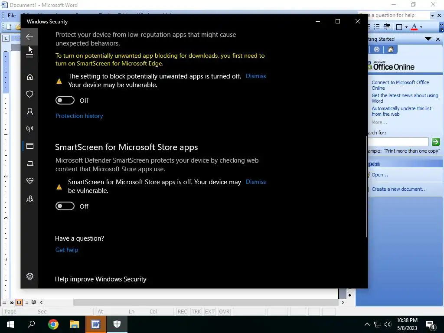The image size is (444, 333).
Task: Dismiss the unwanted apps blocking warning
Action: 256,76
